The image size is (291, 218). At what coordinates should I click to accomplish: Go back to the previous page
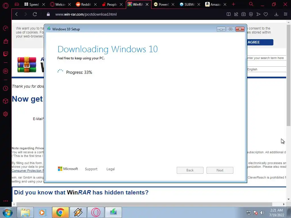click(x=16, y=14)
